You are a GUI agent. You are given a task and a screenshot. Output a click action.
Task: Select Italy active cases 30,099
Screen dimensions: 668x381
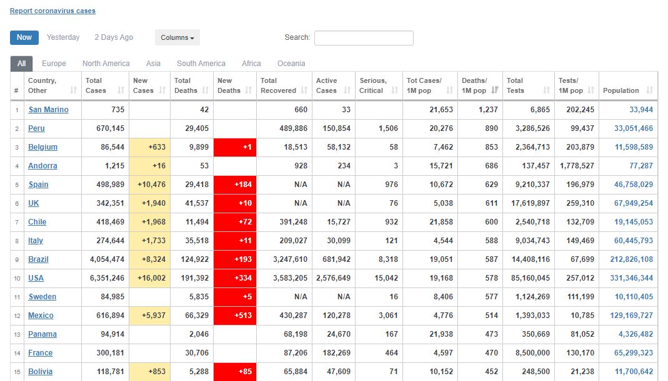tap(339, 240)
